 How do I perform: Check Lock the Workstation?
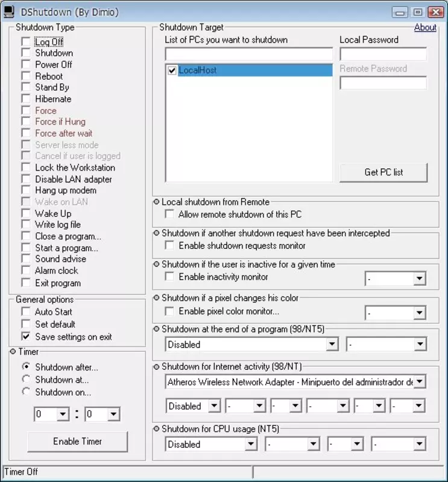pyautogui.click(x=26, y=167)
